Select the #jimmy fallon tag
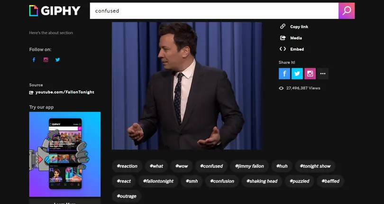 pos(248,166)
